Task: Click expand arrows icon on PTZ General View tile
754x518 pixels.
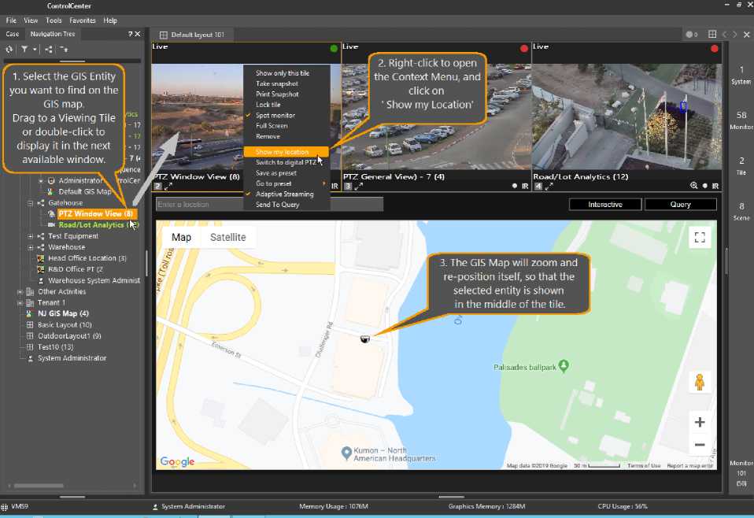Action: (359, 187)
